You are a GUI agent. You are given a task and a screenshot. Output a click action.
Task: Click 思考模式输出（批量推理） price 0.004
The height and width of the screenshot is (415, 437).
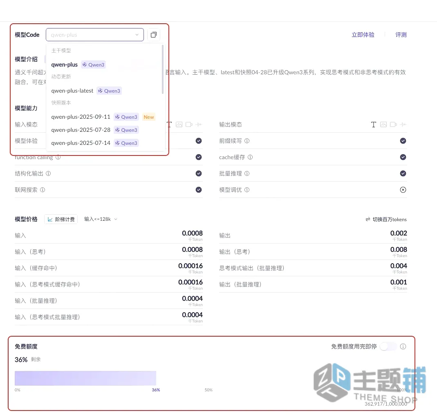(x=399, y=266)
